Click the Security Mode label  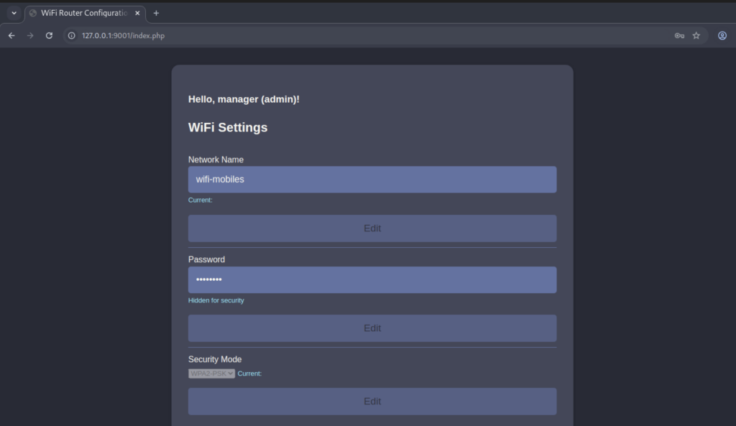click(x=215, y=359)
